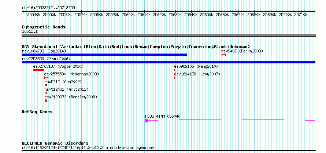Image resolution: width=326 pixels, height=153 pixels.
Task: Open the esv2758639 (Redon2006) label
Action: [x=46, y=59]
